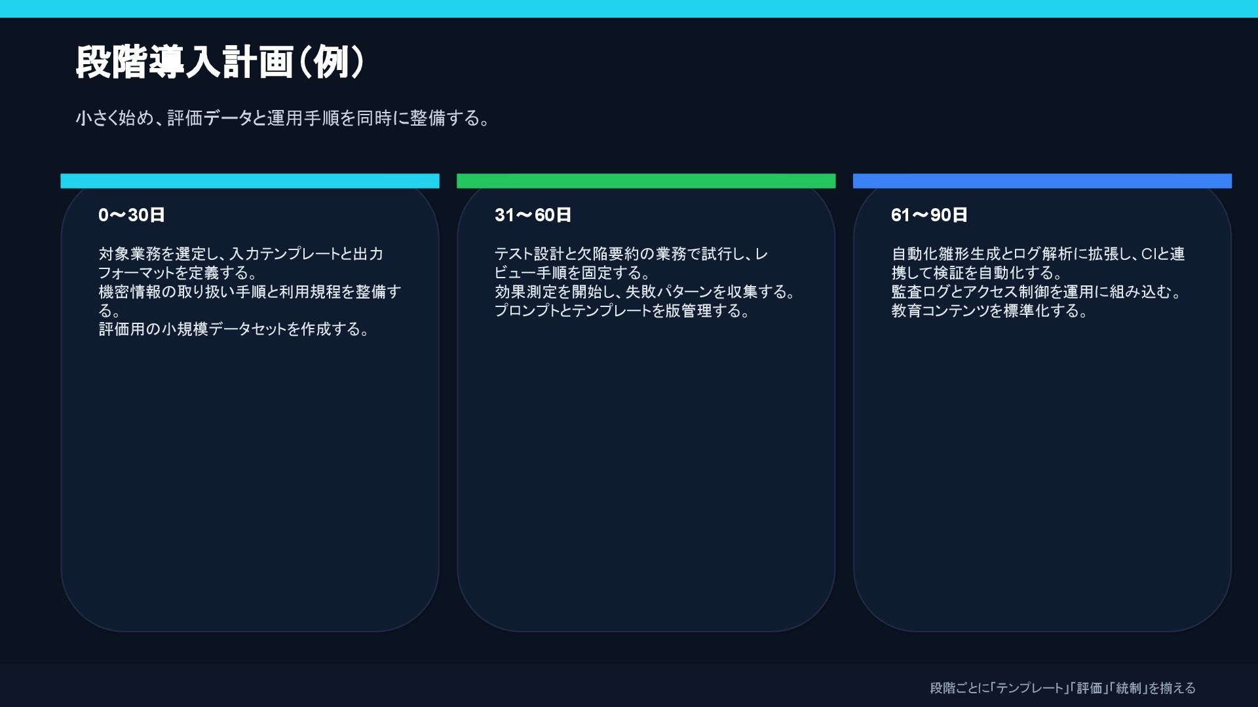The height and width of the screenshot is (707, 1258).
Task: Click the line 評価用の小規模データセットを作成する
Action: (x=233, y=329)
